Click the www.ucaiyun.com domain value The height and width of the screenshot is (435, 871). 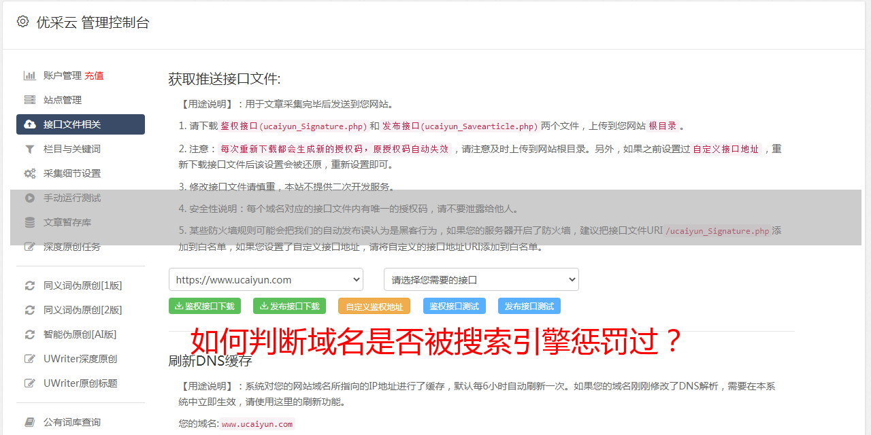click(x=257, y=423)
